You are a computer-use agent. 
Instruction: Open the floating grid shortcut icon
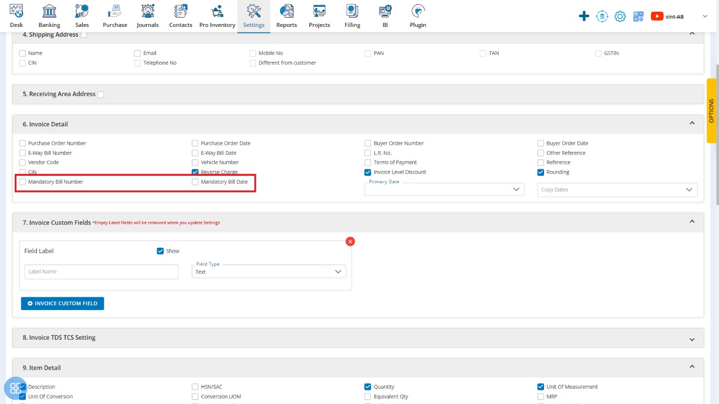16,388
